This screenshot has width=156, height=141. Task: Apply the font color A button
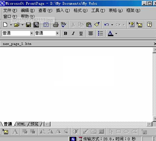[110, 33]
